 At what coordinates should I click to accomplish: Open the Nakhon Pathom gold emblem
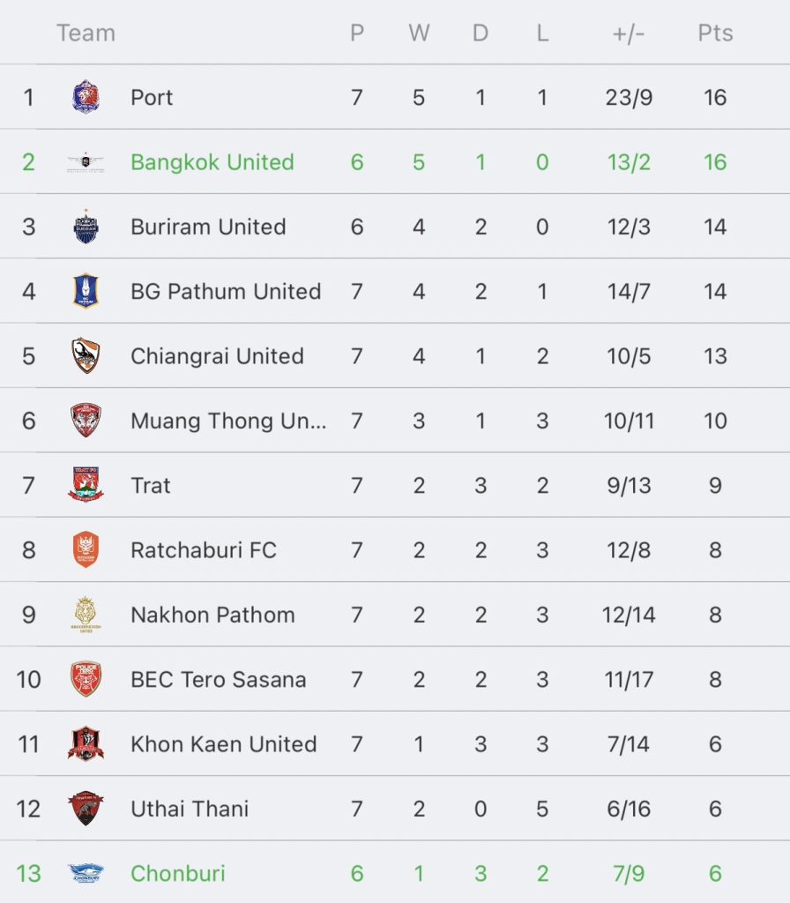point(86,615)
